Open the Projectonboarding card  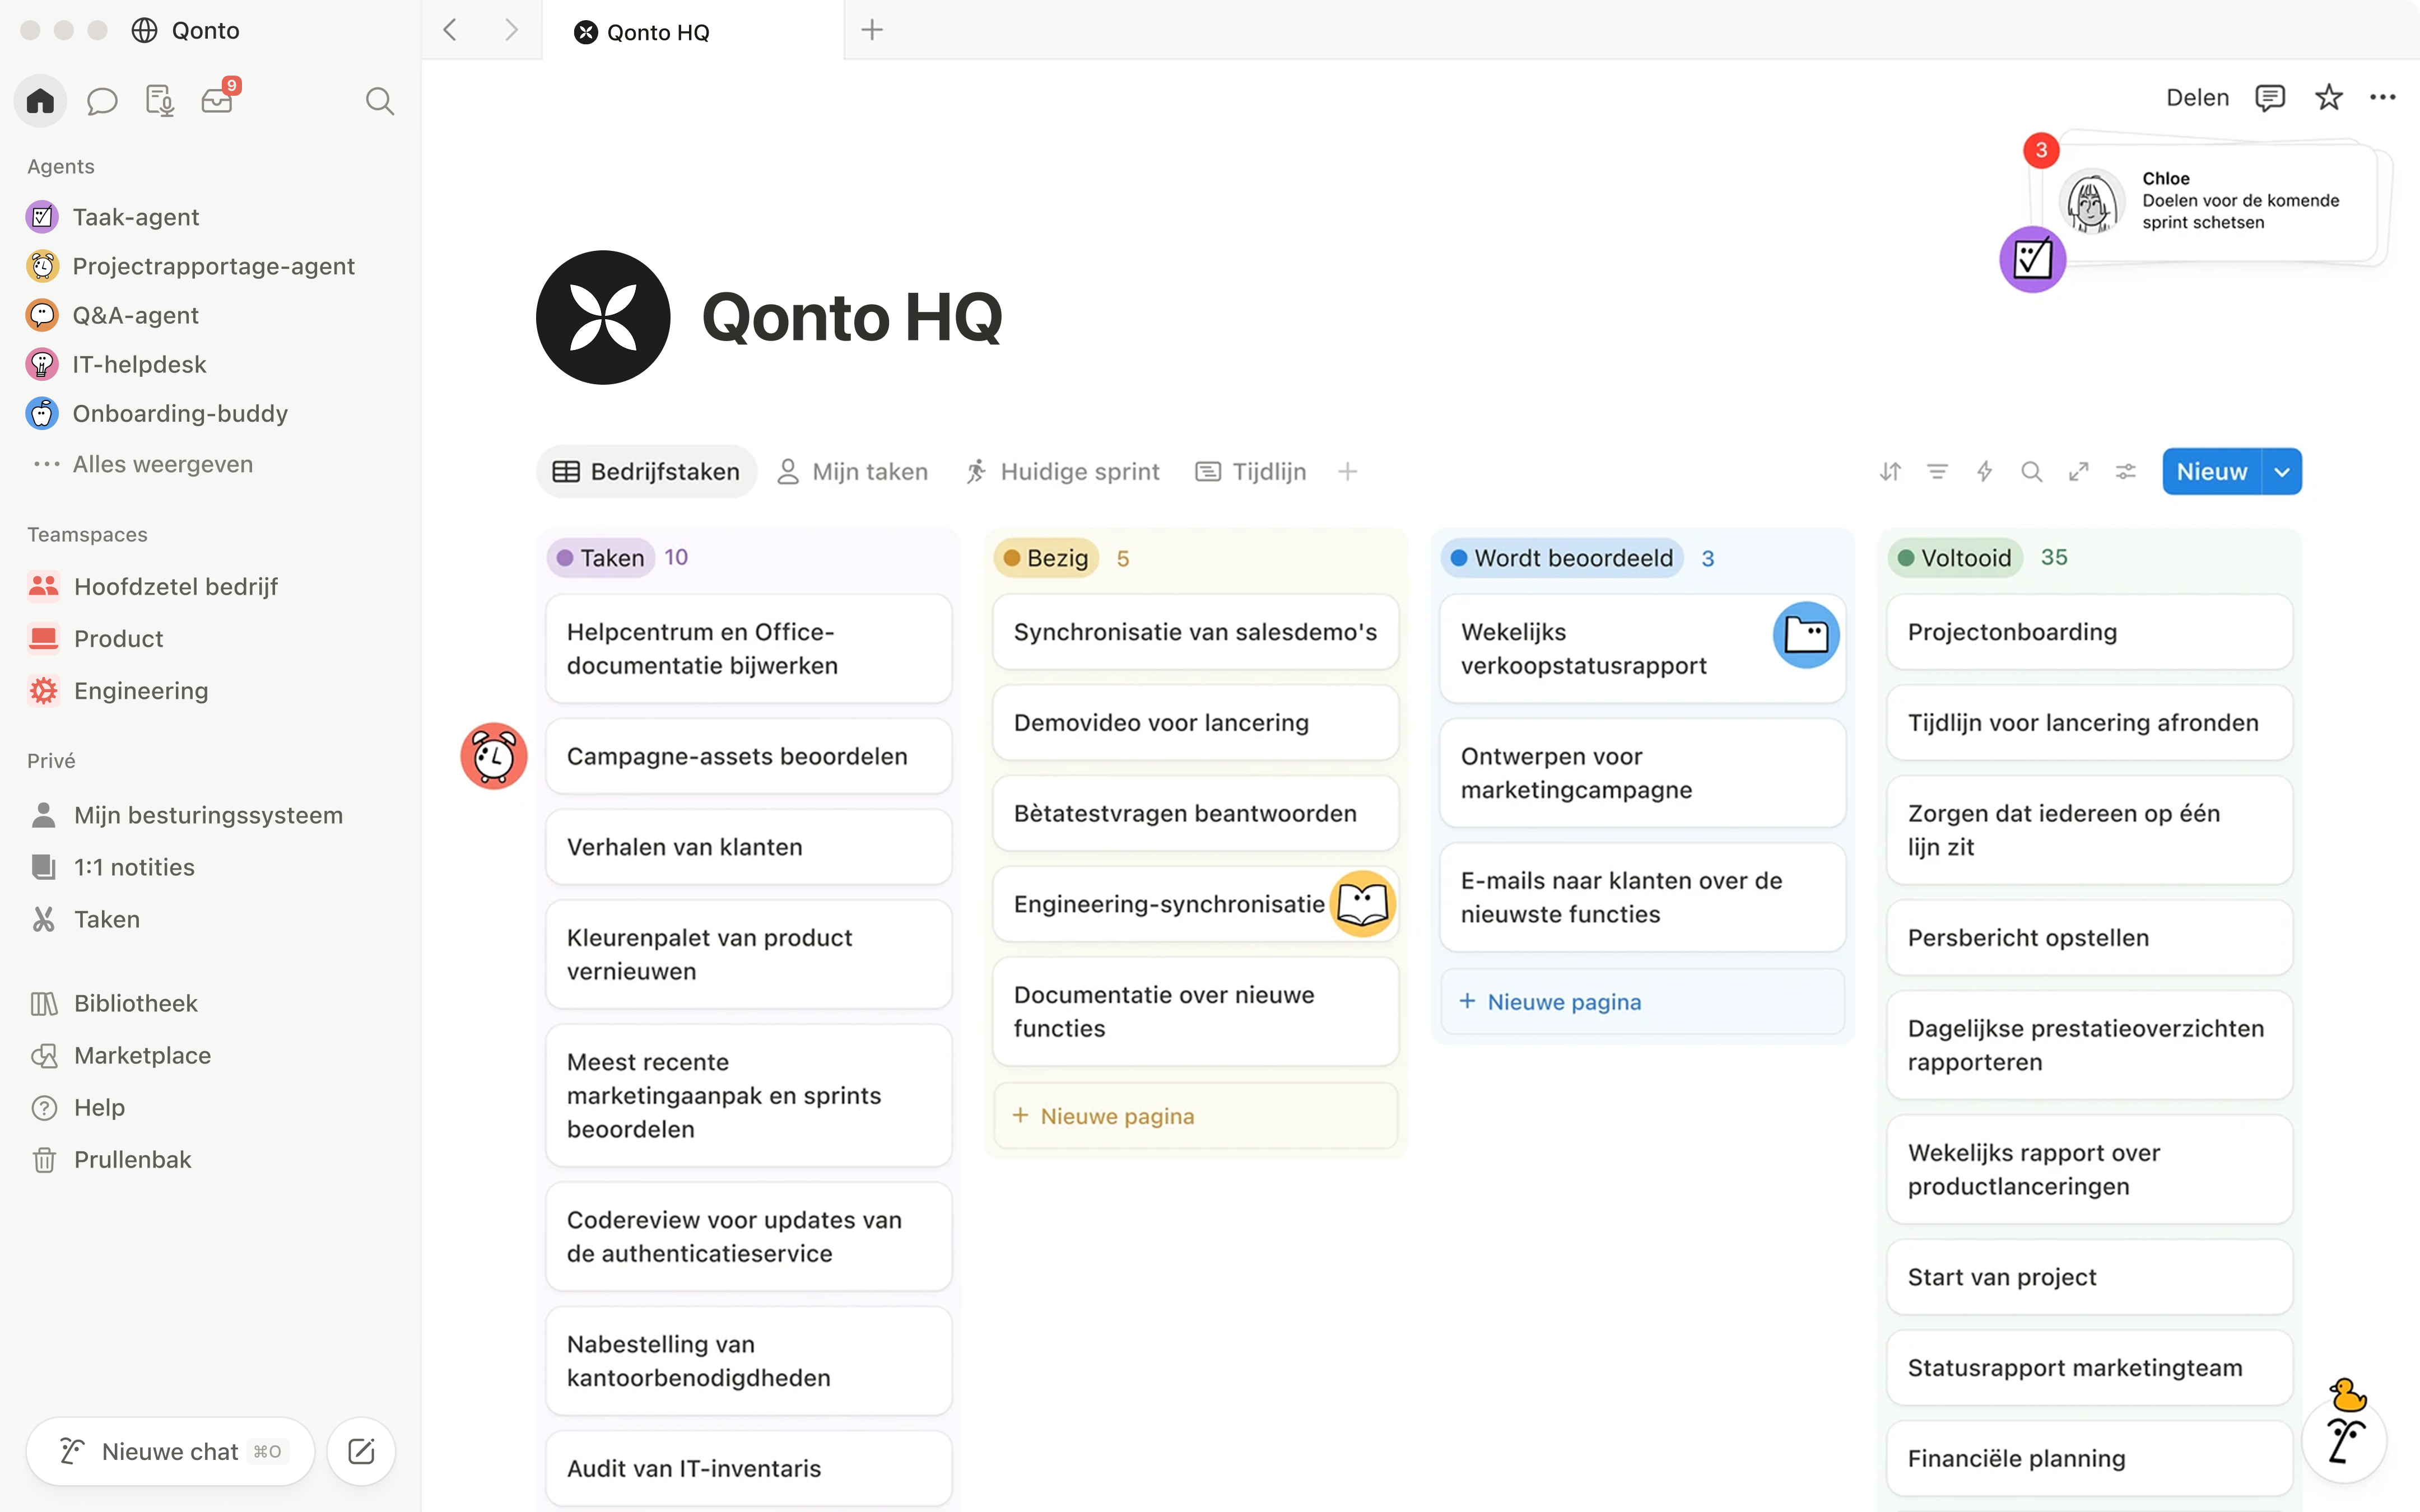(x=2089, y=632)
